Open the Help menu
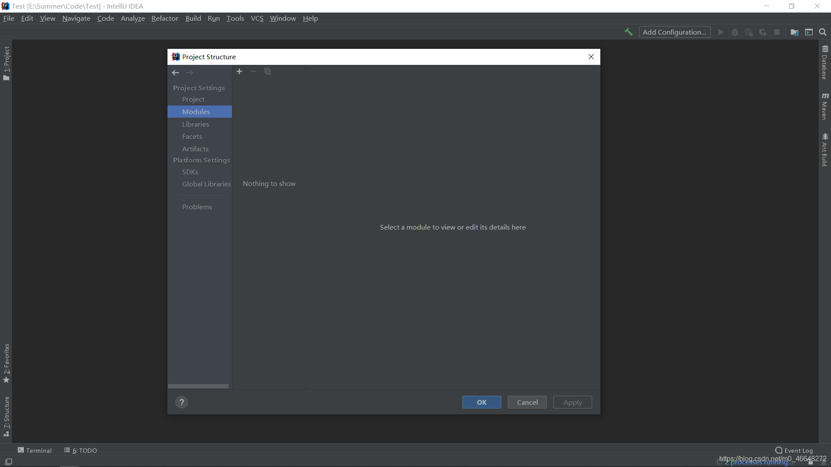 tap(310, 18)
